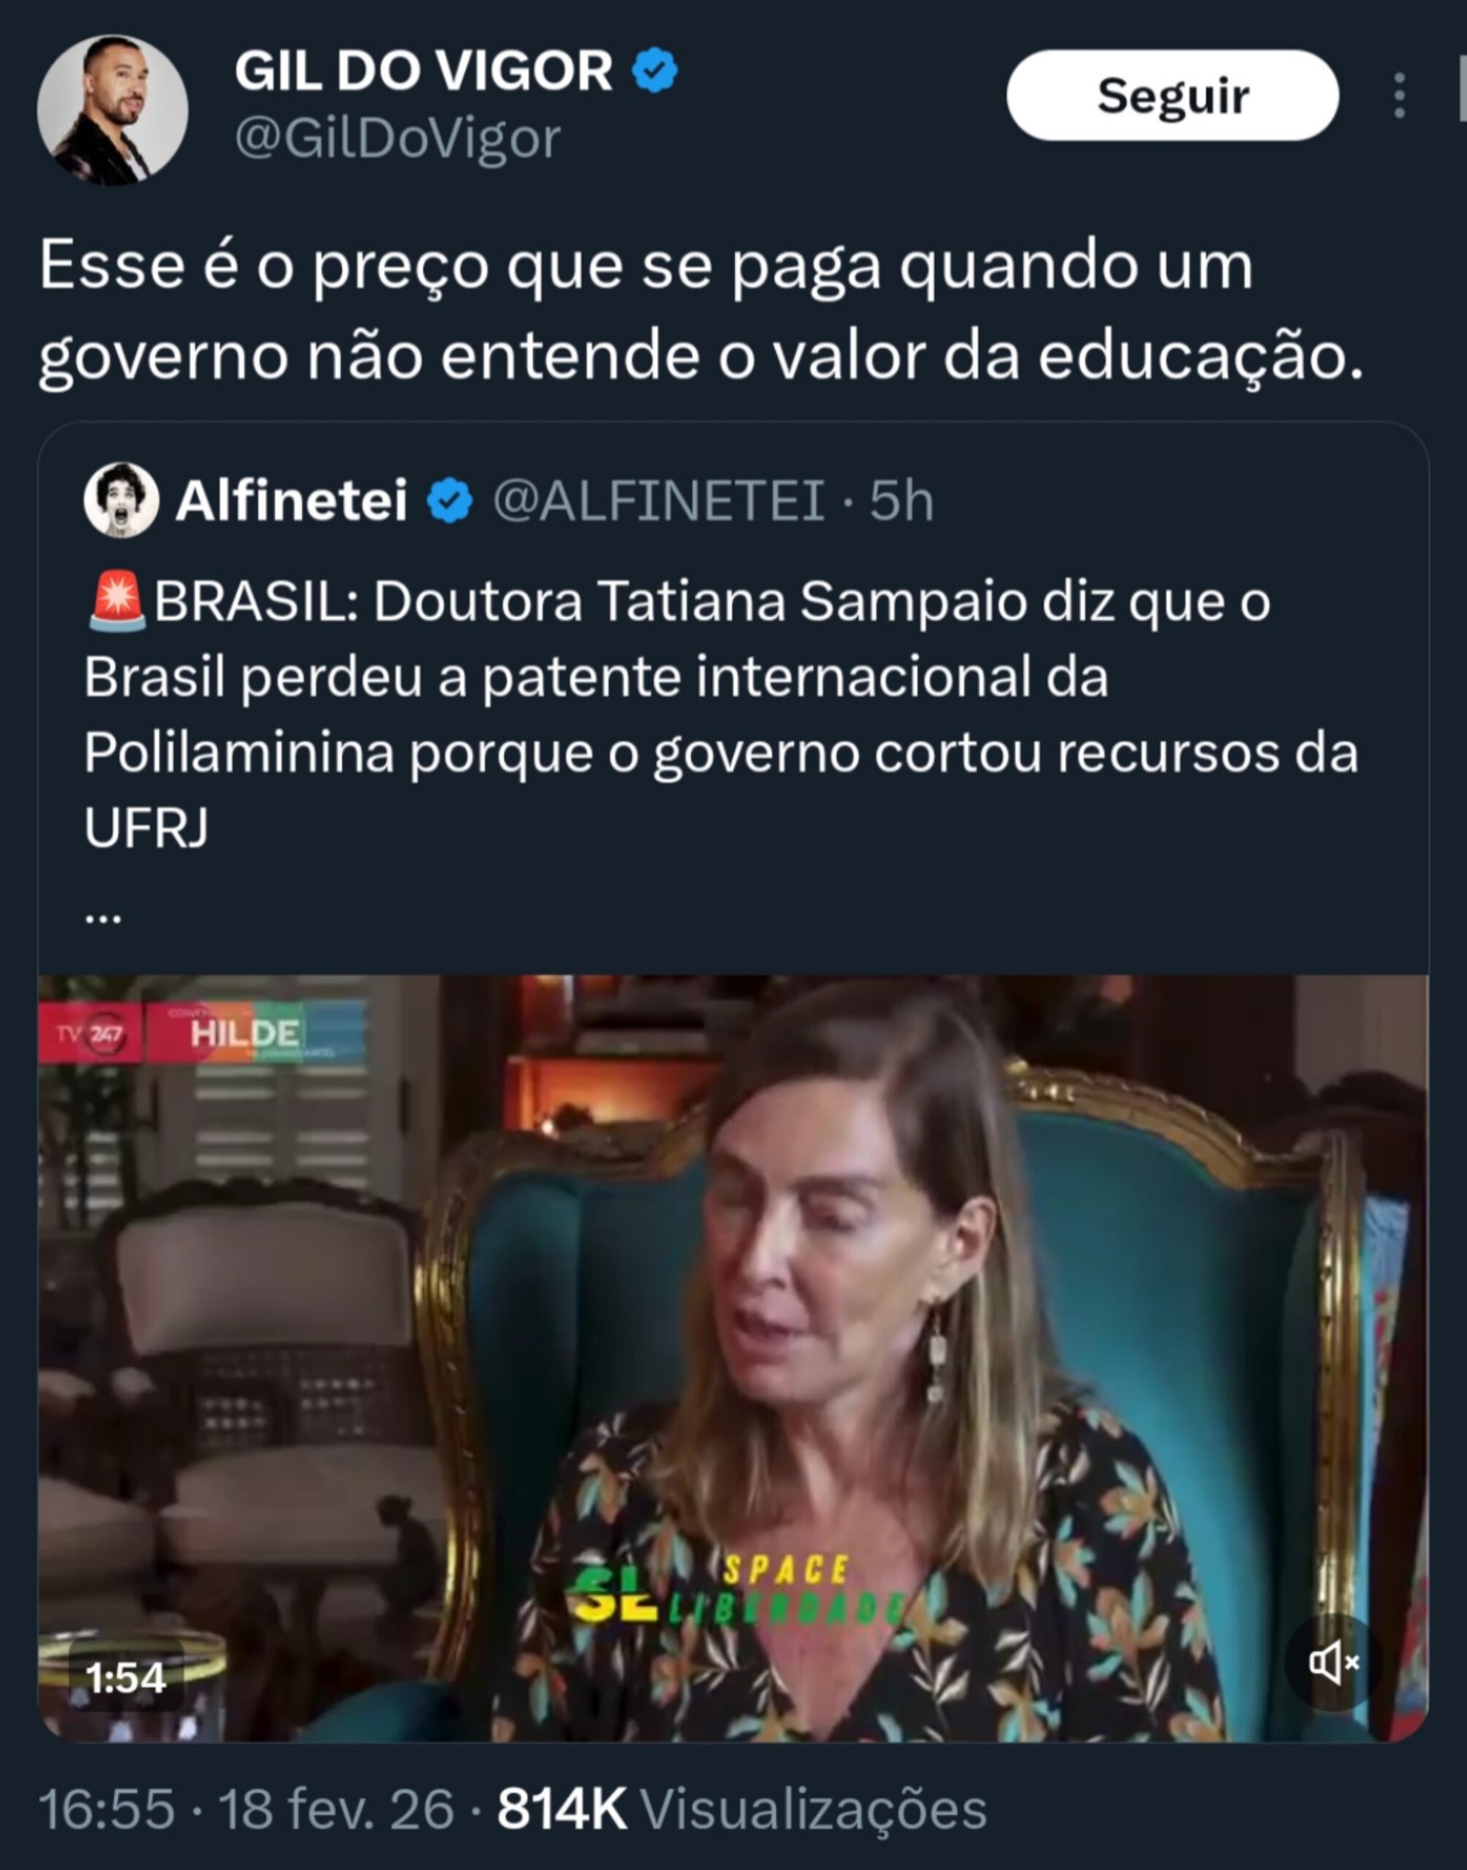The height and width of the screenshot is (1870, 1467).
Task: Click the GIL DO VIGOR display name
Action: (x=423, y=71)
